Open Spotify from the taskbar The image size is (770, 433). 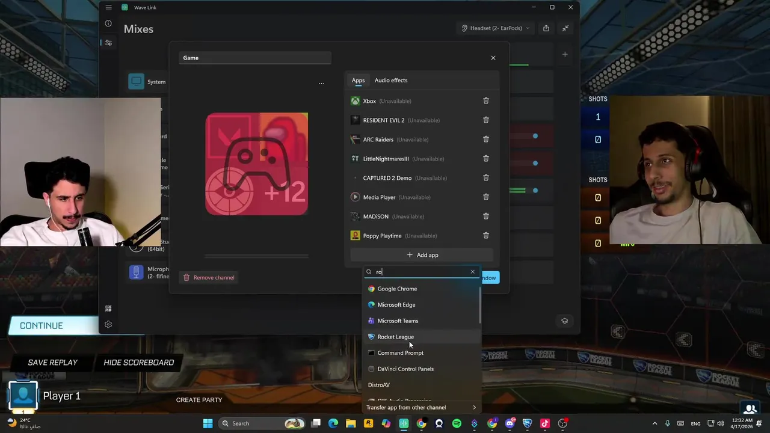[457, 423]
